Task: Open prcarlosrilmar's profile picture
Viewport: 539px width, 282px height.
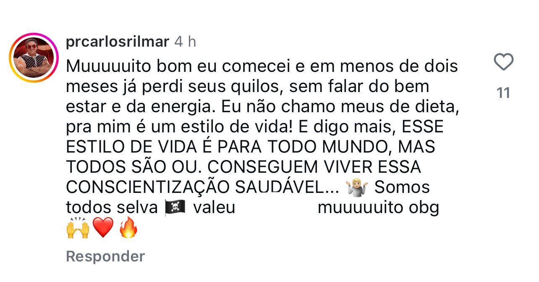Action: [34, 58]
